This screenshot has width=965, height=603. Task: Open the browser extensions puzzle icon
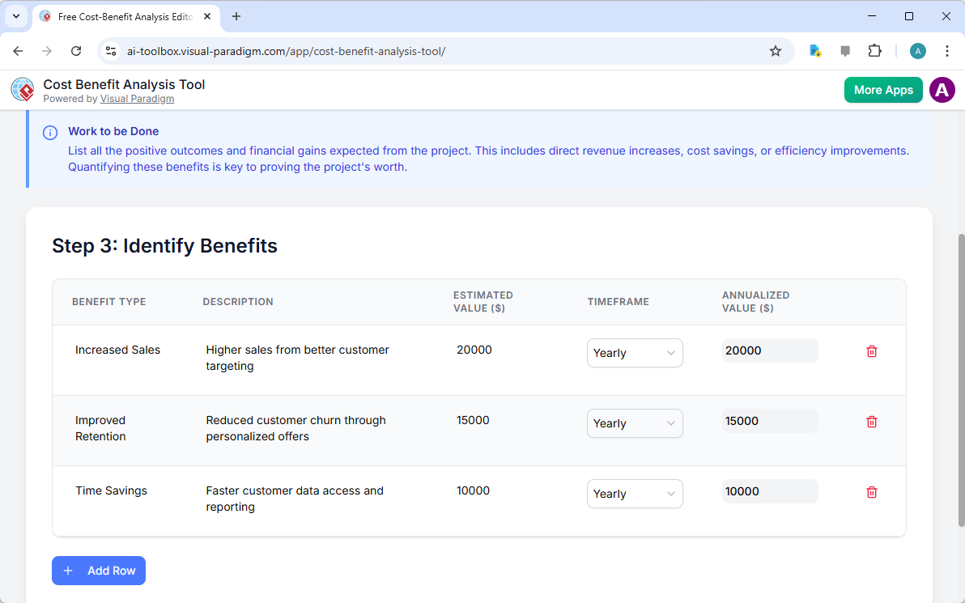point(875,50)
